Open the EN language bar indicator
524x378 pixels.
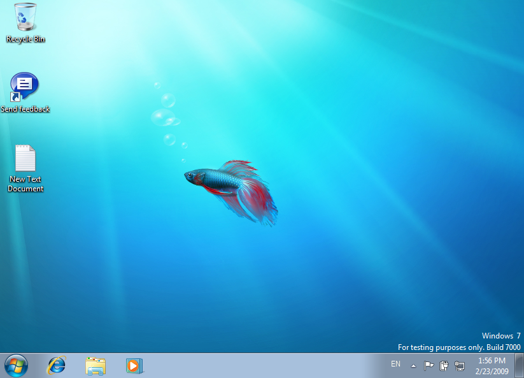395,364
